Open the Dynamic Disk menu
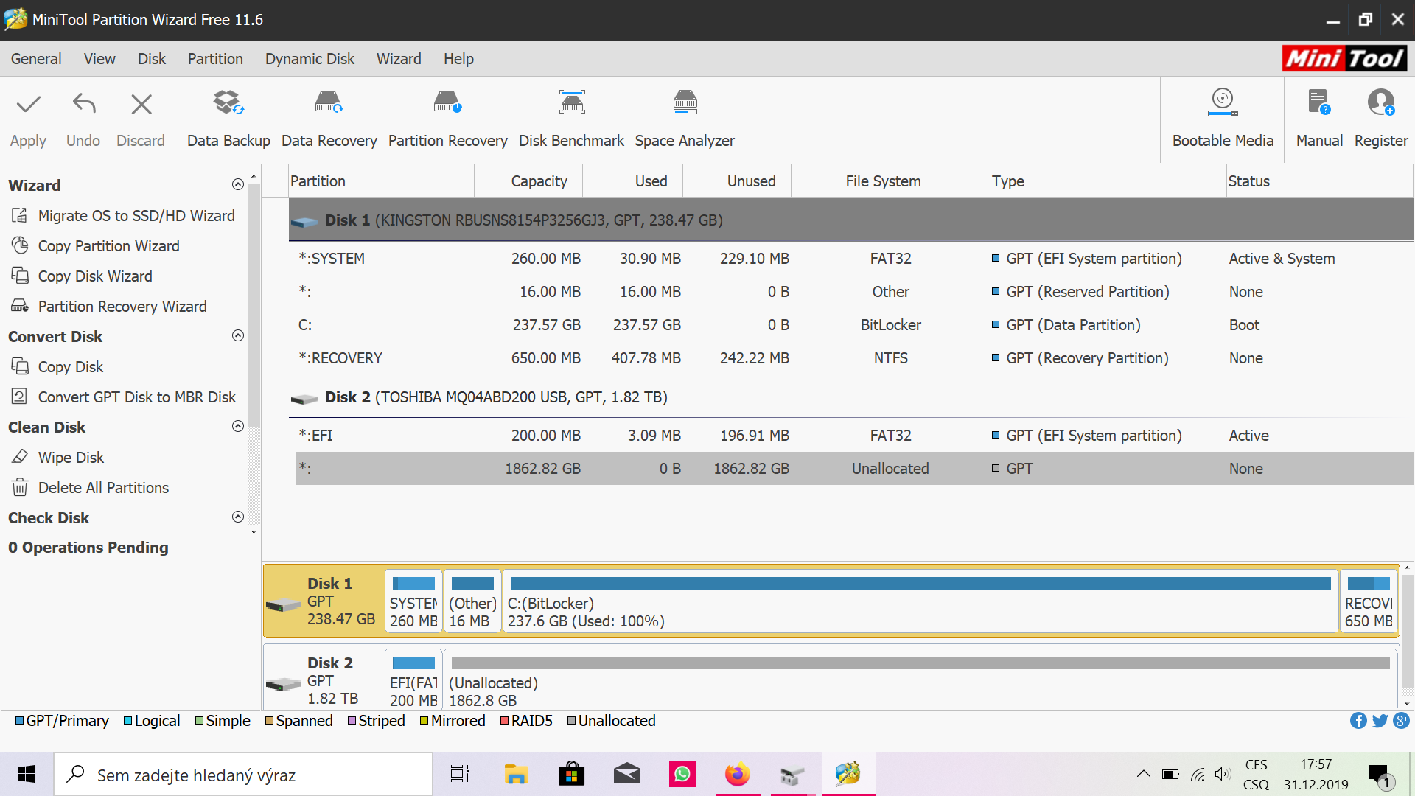This screenshot has height=796, width=1415. [x=310, y=59]
